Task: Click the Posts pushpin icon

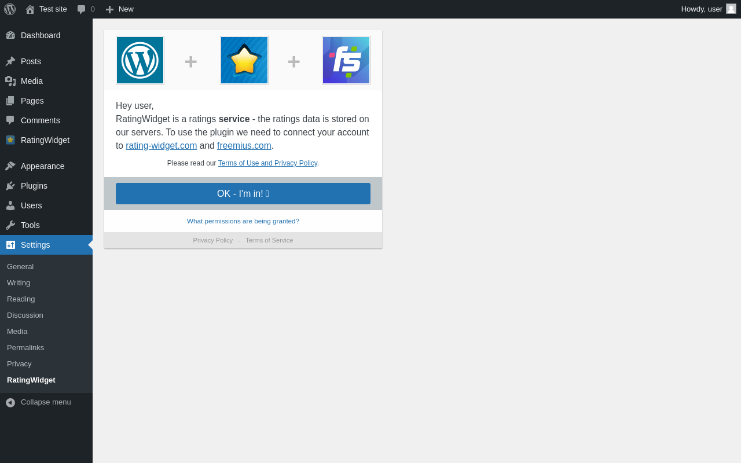Action: tap(10, 61)
